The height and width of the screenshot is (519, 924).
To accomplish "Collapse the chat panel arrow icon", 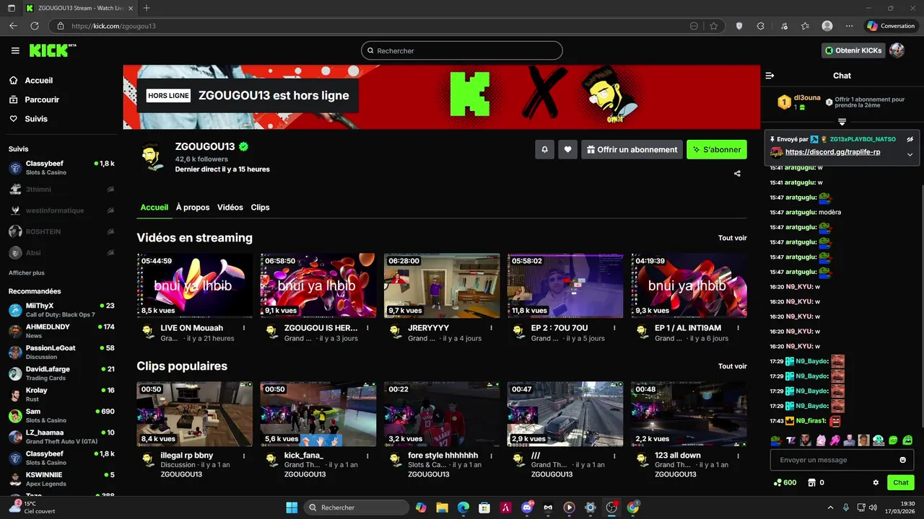I will coord(770,76).
